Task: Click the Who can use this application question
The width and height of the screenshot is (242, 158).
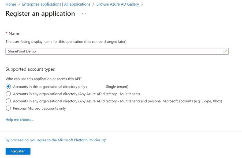Action: [44, 79]
